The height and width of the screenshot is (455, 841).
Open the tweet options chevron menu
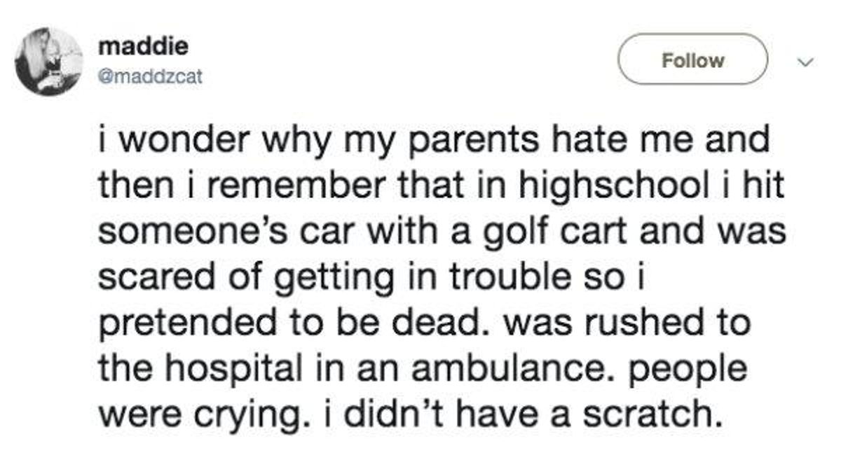point(807,62)
